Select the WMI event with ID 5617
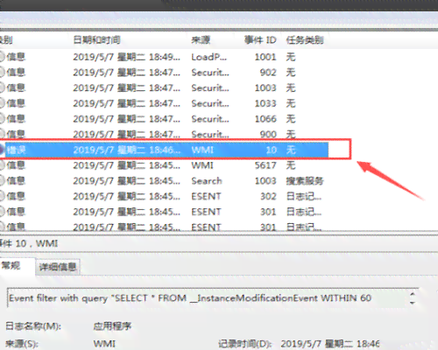 coord(164,165)
